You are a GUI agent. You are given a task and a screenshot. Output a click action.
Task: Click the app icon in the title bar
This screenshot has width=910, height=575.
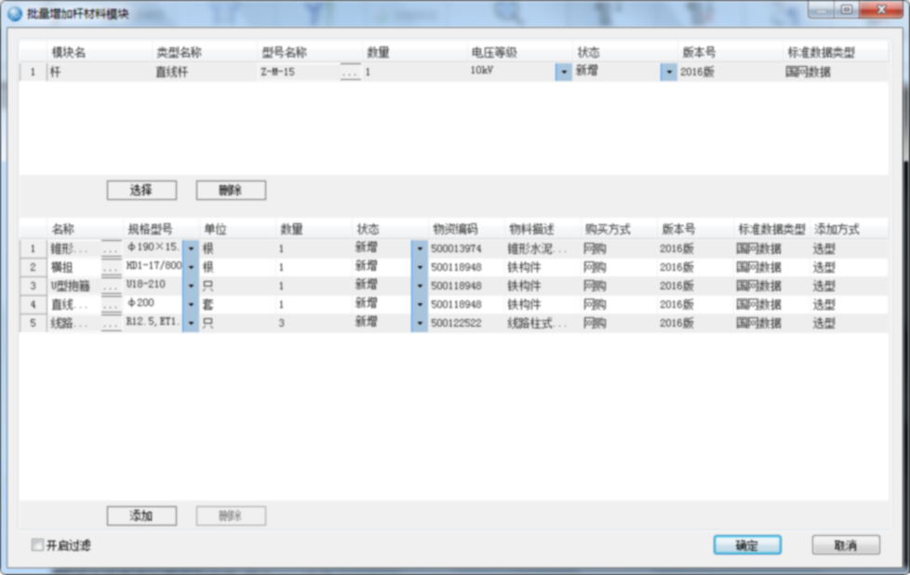pos(15,12)
